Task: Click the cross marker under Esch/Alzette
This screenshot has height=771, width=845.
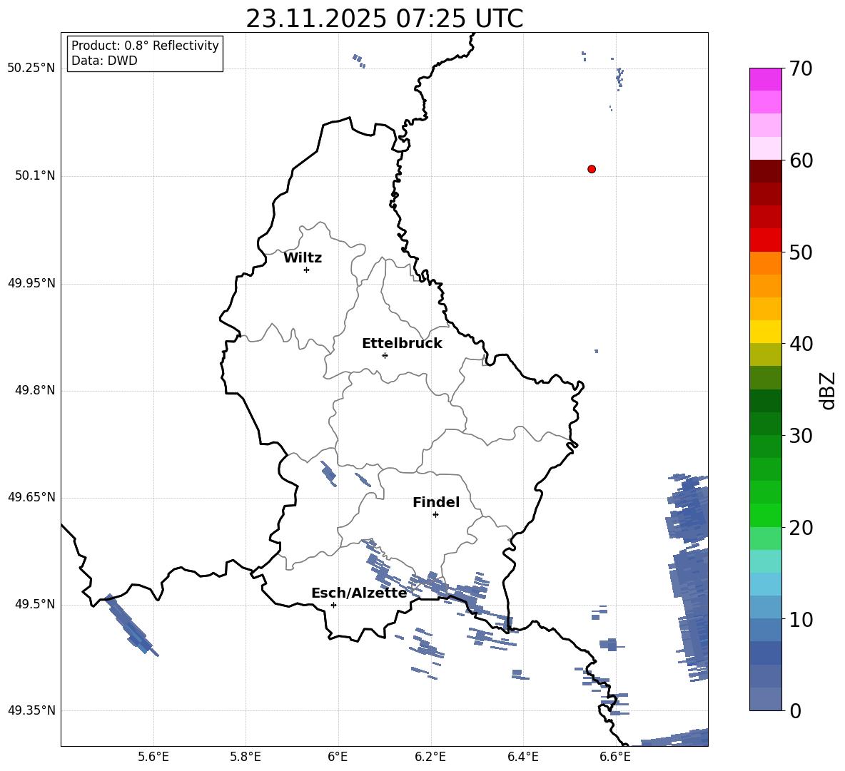Action: point(333,605)
